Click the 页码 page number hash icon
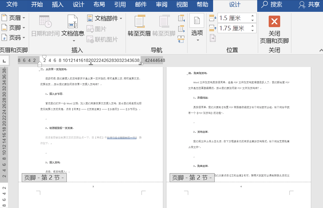The image size is (323, 208). (x=4, y=37)
